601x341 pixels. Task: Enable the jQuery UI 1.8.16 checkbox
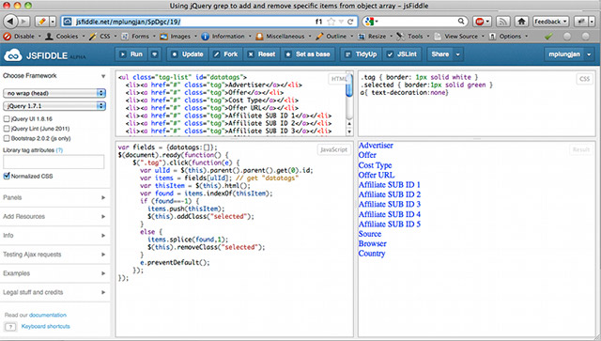pos(7,119)
